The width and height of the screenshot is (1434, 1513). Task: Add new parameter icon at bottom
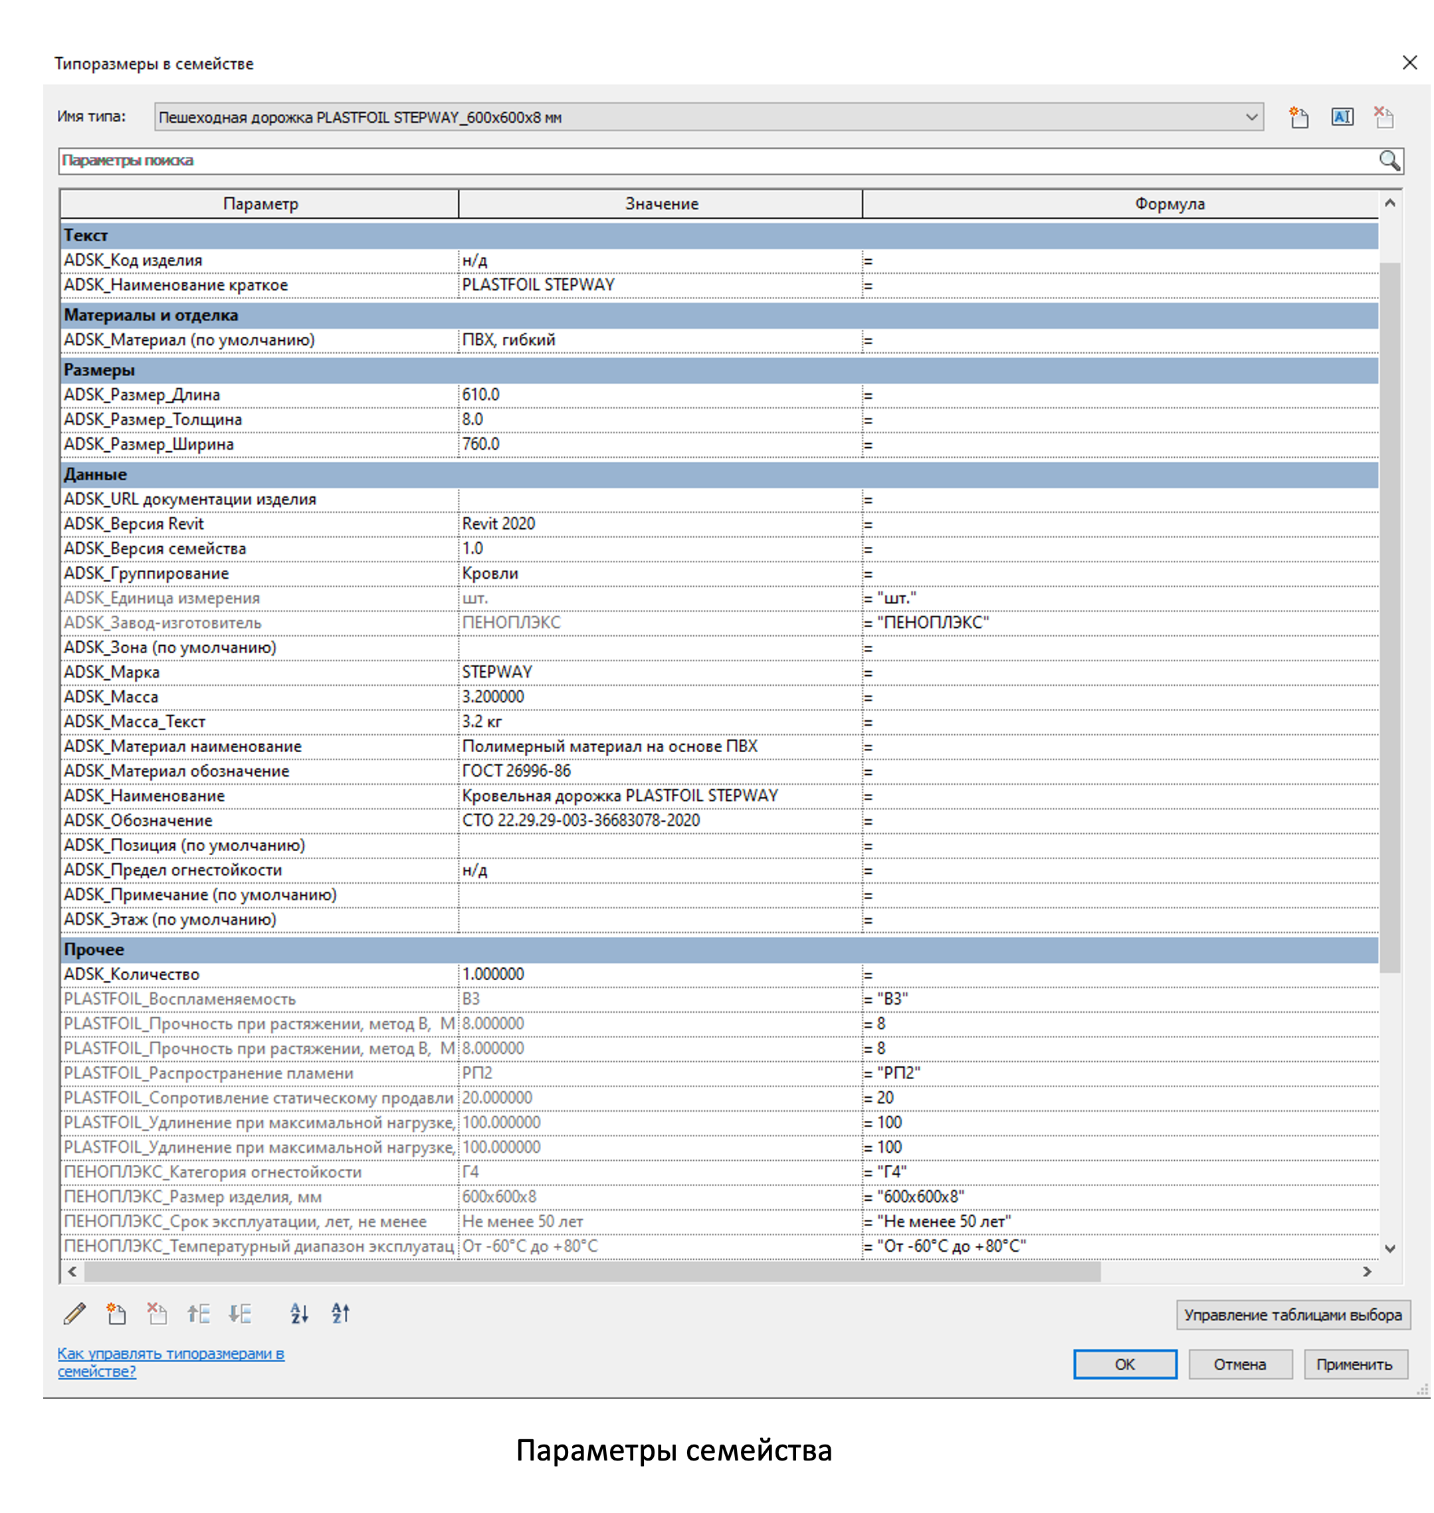click(116, 1314)
